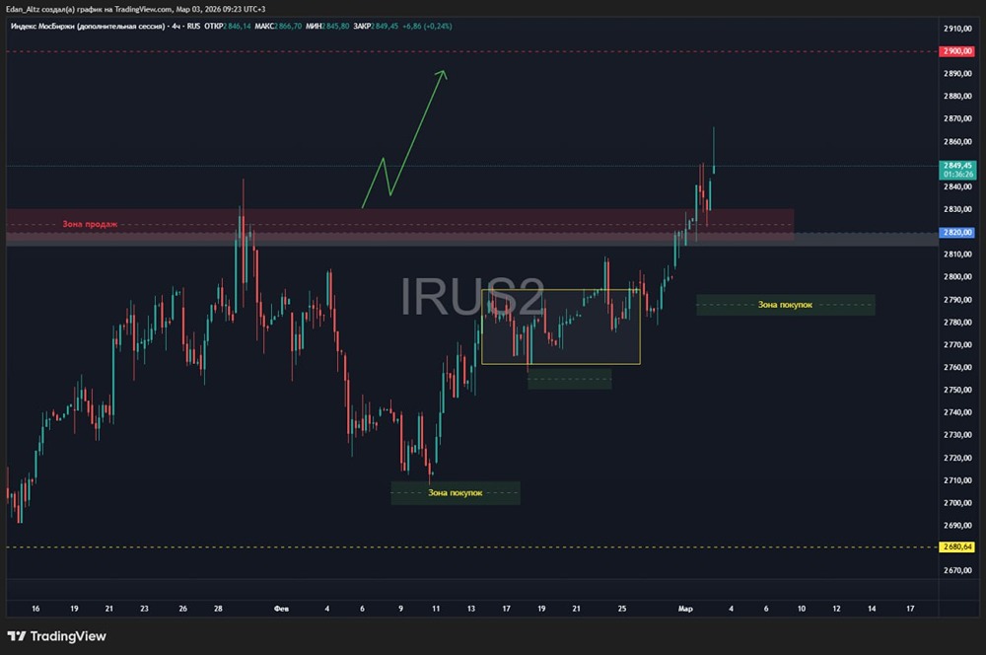Click the 2 840,00 price scale tick
Image resolution: width=986 pixels, height=655 pixels.
tap(957, 186)
